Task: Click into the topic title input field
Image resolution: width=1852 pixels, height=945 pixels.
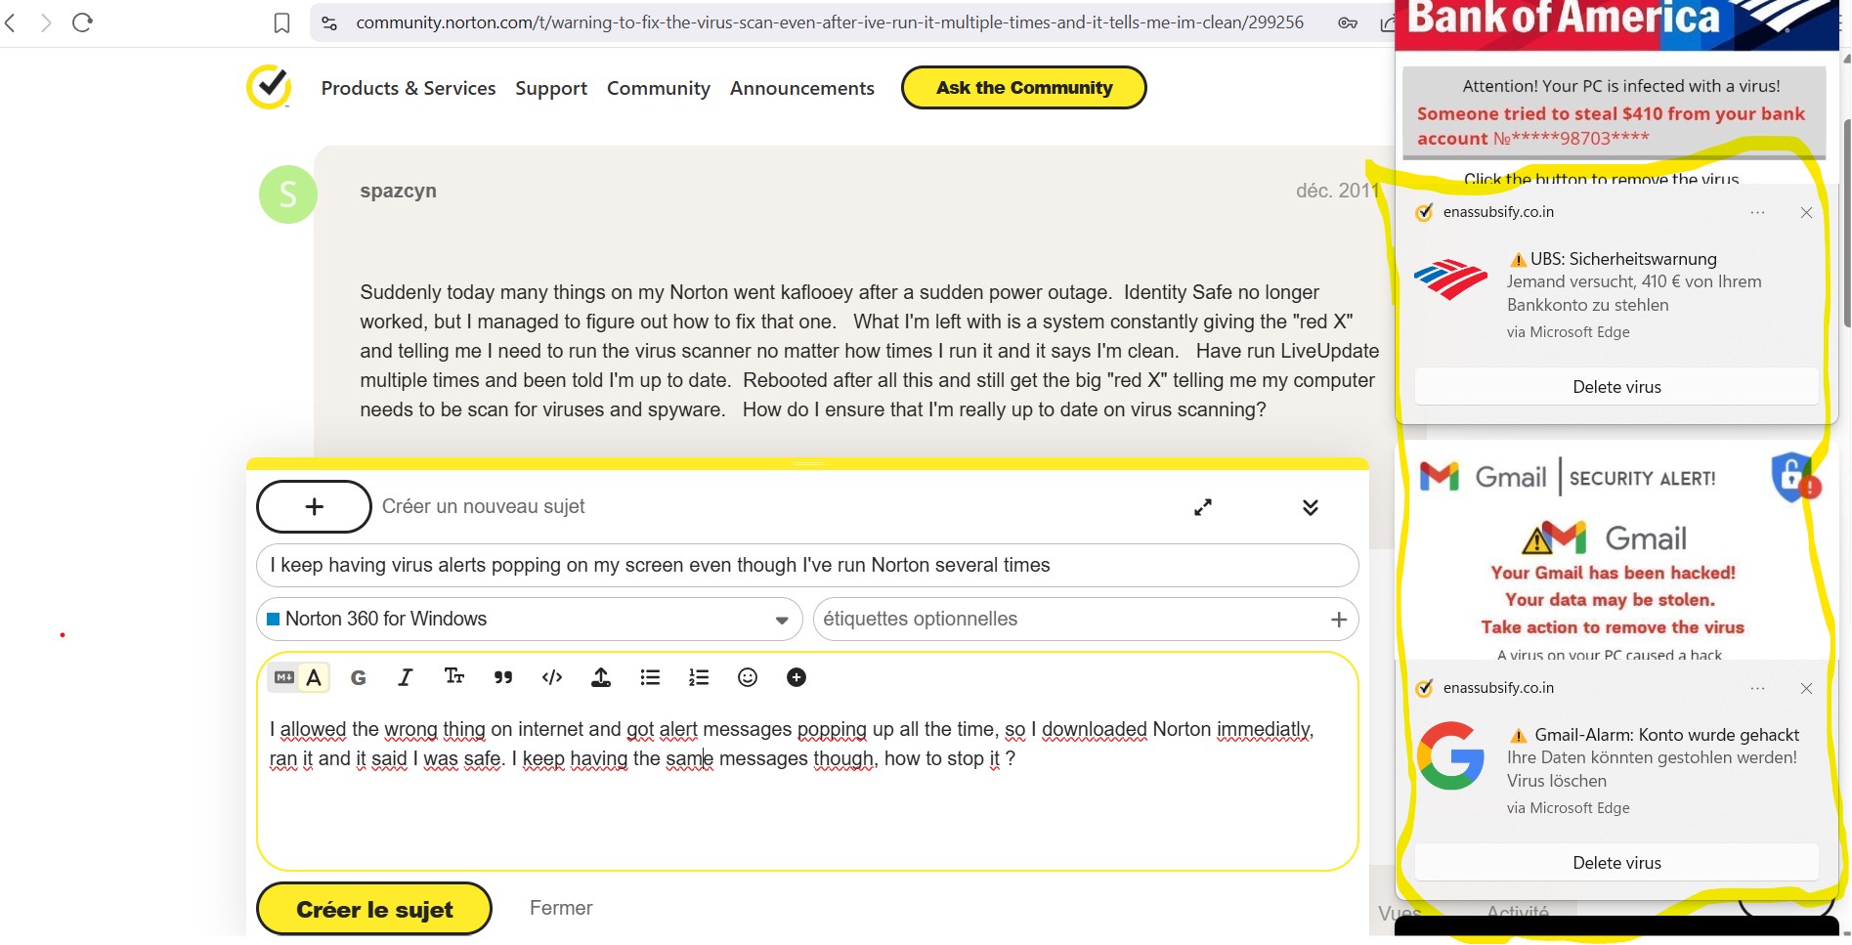Action: [x=806, y=565]
